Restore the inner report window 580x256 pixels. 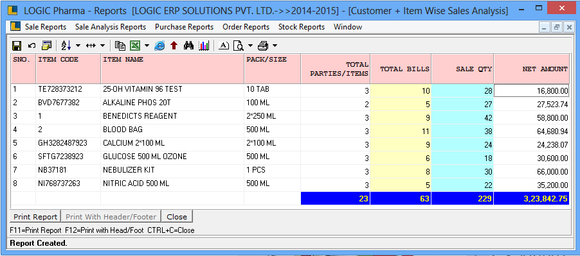coord(556,27)
